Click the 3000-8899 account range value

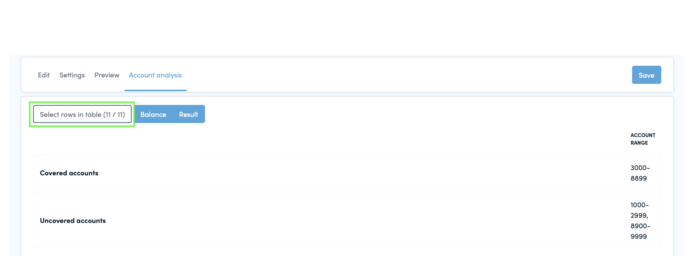tap(640, 173)
